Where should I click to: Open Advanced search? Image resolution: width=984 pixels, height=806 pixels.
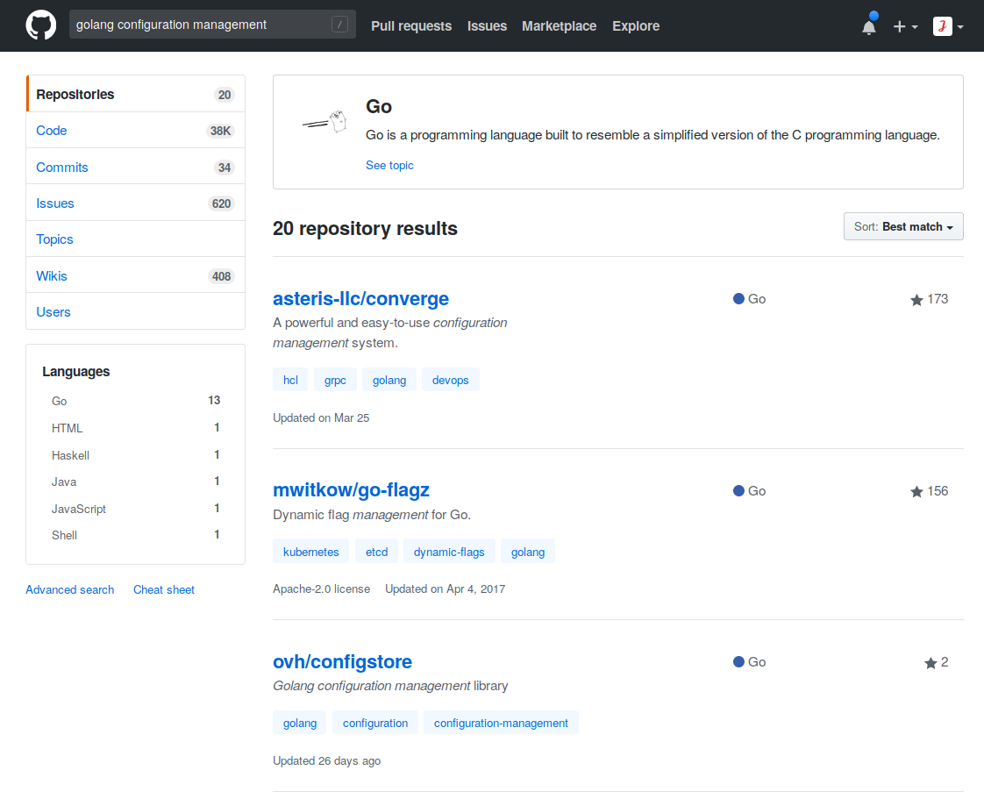point(69,589)
